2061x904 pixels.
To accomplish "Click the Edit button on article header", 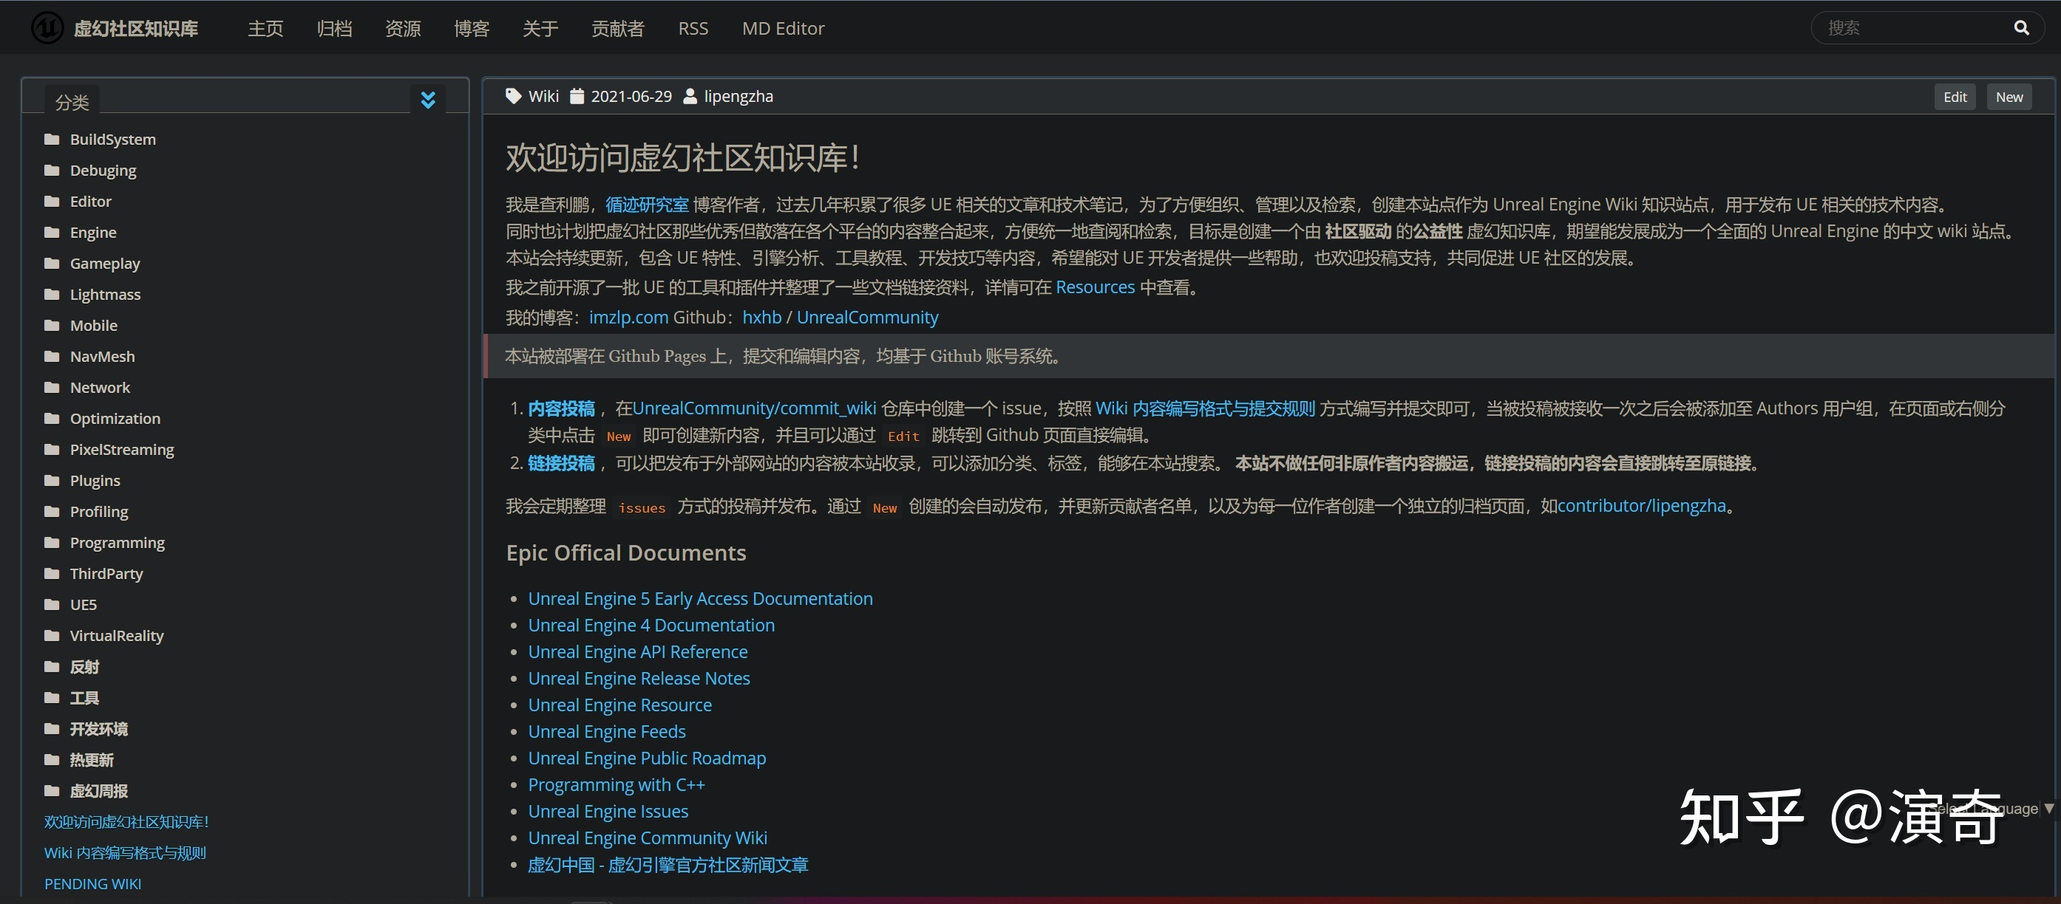I will (x=1955, y=97).
